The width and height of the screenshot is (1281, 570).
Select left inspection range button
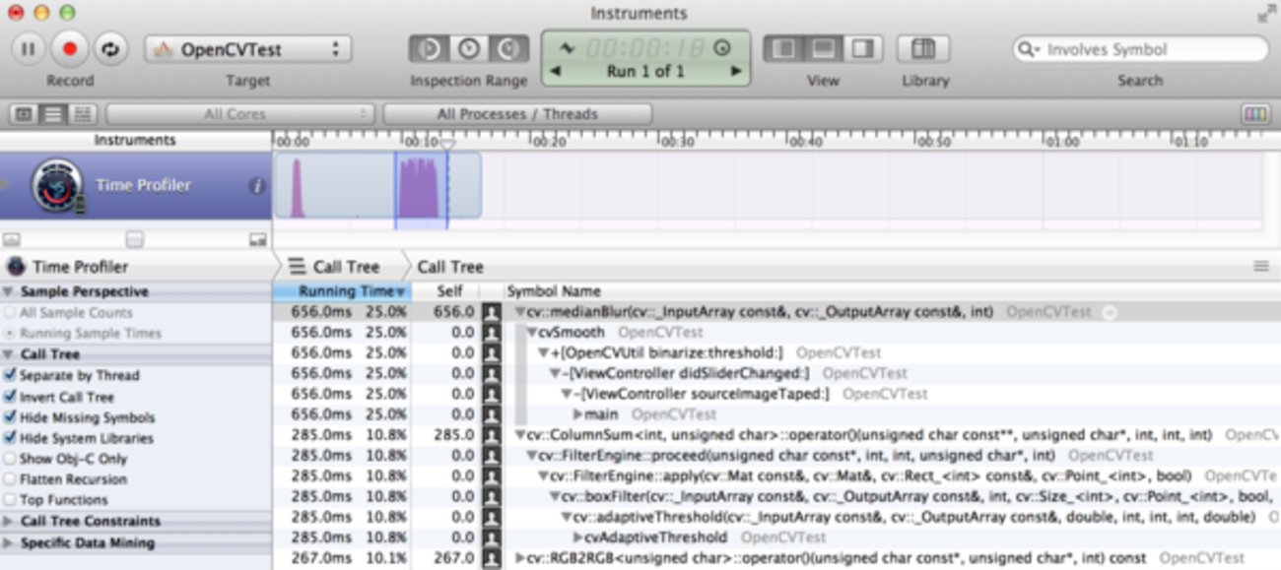tap(429, 48)
